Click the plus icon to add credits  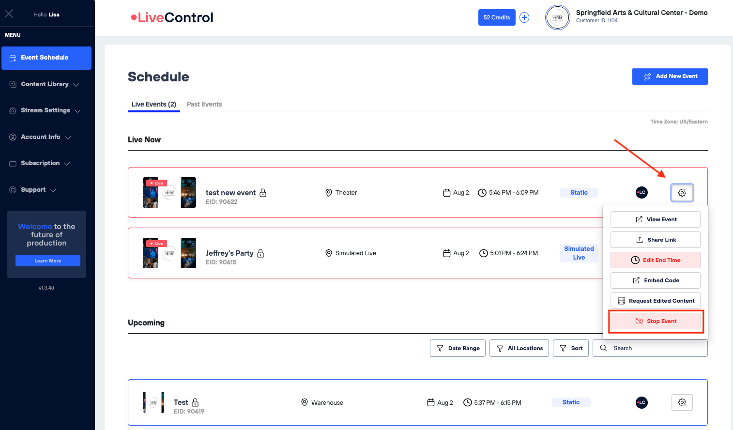524,17
